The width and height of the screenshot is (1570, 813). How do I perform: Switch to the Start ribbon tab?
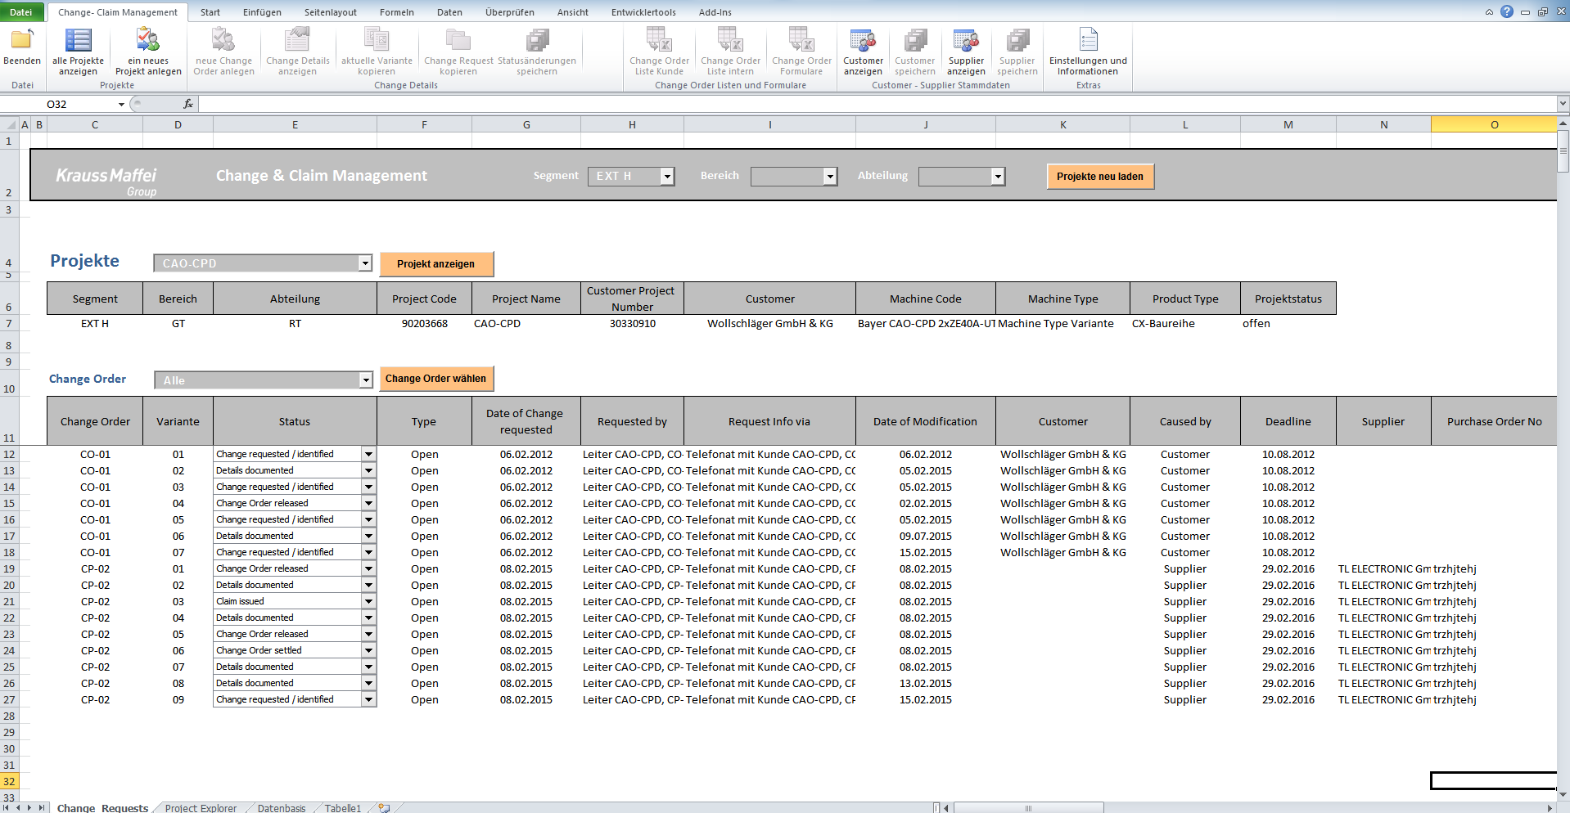coord(210,11)
